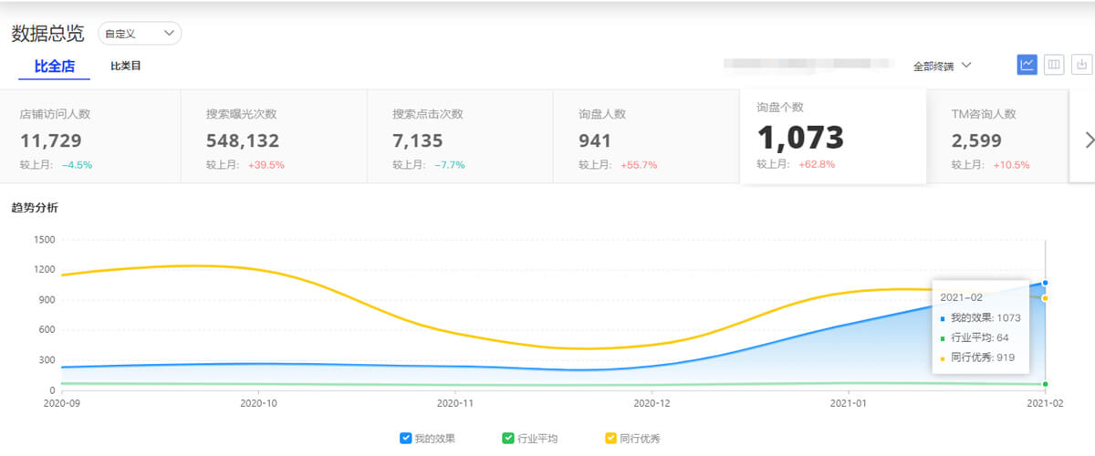Toggle the 同行优秀 legend checkbox
The width and height of the screenshot is (1095, 456).
click(611, 439)
